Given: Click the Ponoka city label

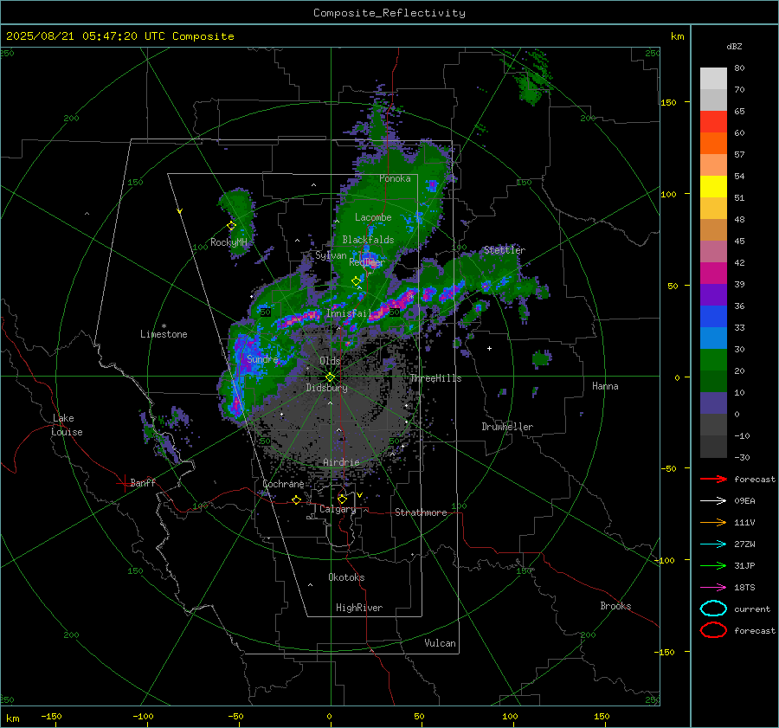Looking at the screenshot, I should (395, 178).
